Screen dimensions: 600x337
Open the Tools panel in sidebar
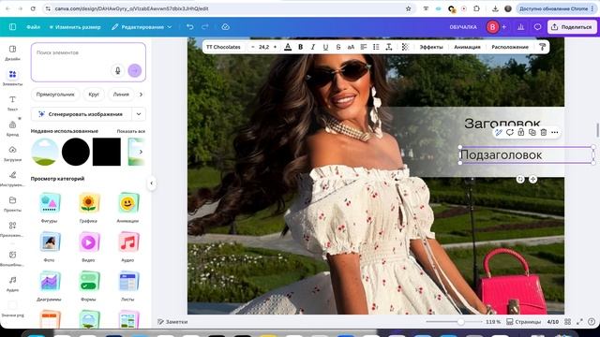coord(12,179)
